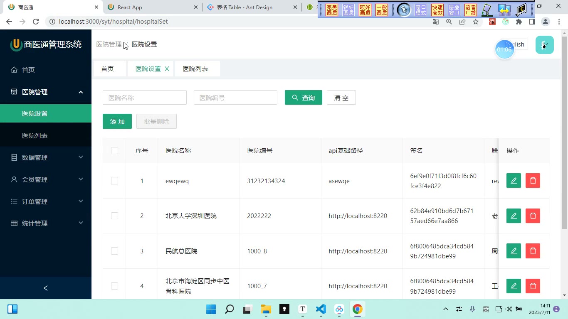The width and height of the screenshot is (568, 319).
Task: Edit the 北京市海淀区同步中医骨科医院 row
Action: pos(514,286)
